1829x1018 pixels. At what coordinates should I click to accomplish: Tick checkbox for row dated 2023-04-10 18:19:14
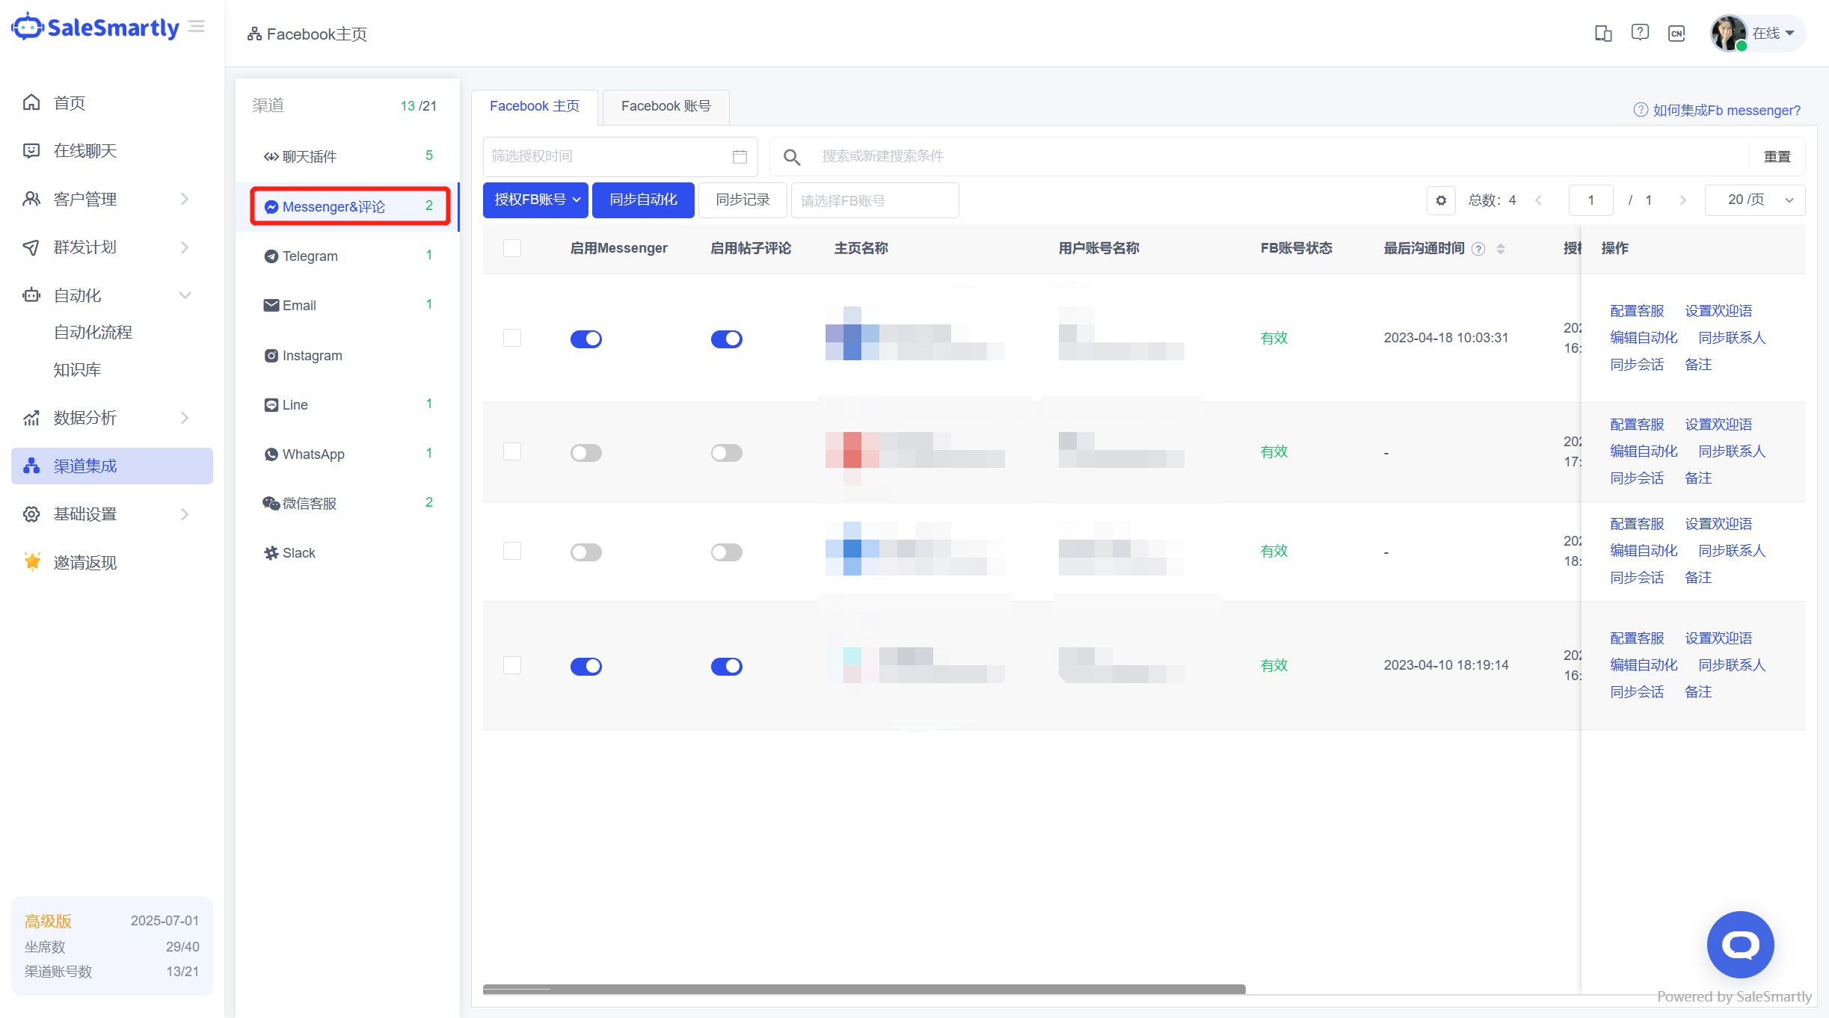point(512,665)
